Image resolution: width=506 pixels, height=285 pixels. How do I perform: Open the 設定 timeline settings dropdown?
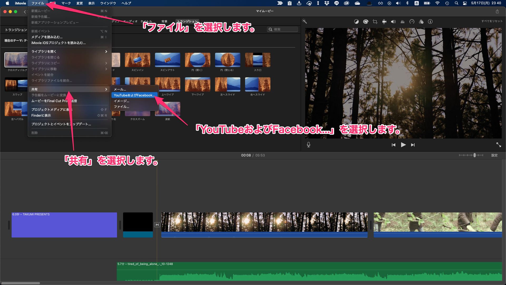(494, 155)
